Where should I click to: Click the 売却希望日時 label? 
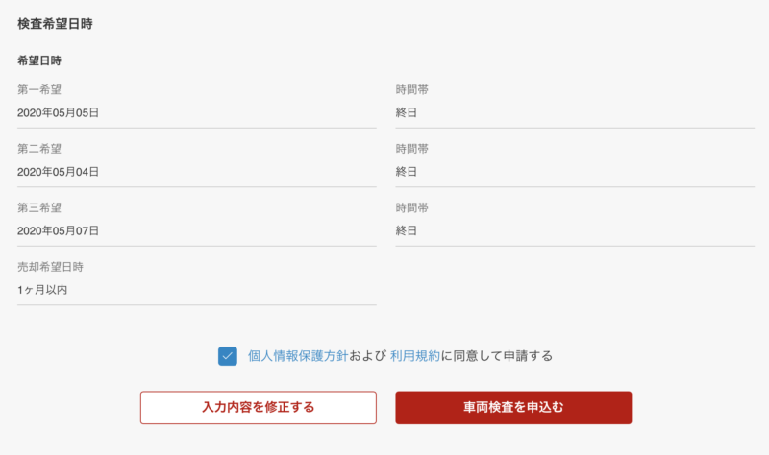tap(51, 267)
